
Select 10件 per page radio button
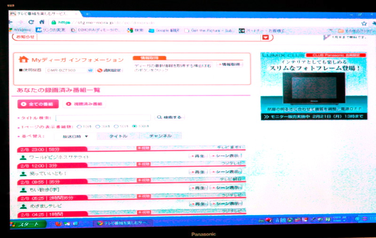[x=79, y=126]
